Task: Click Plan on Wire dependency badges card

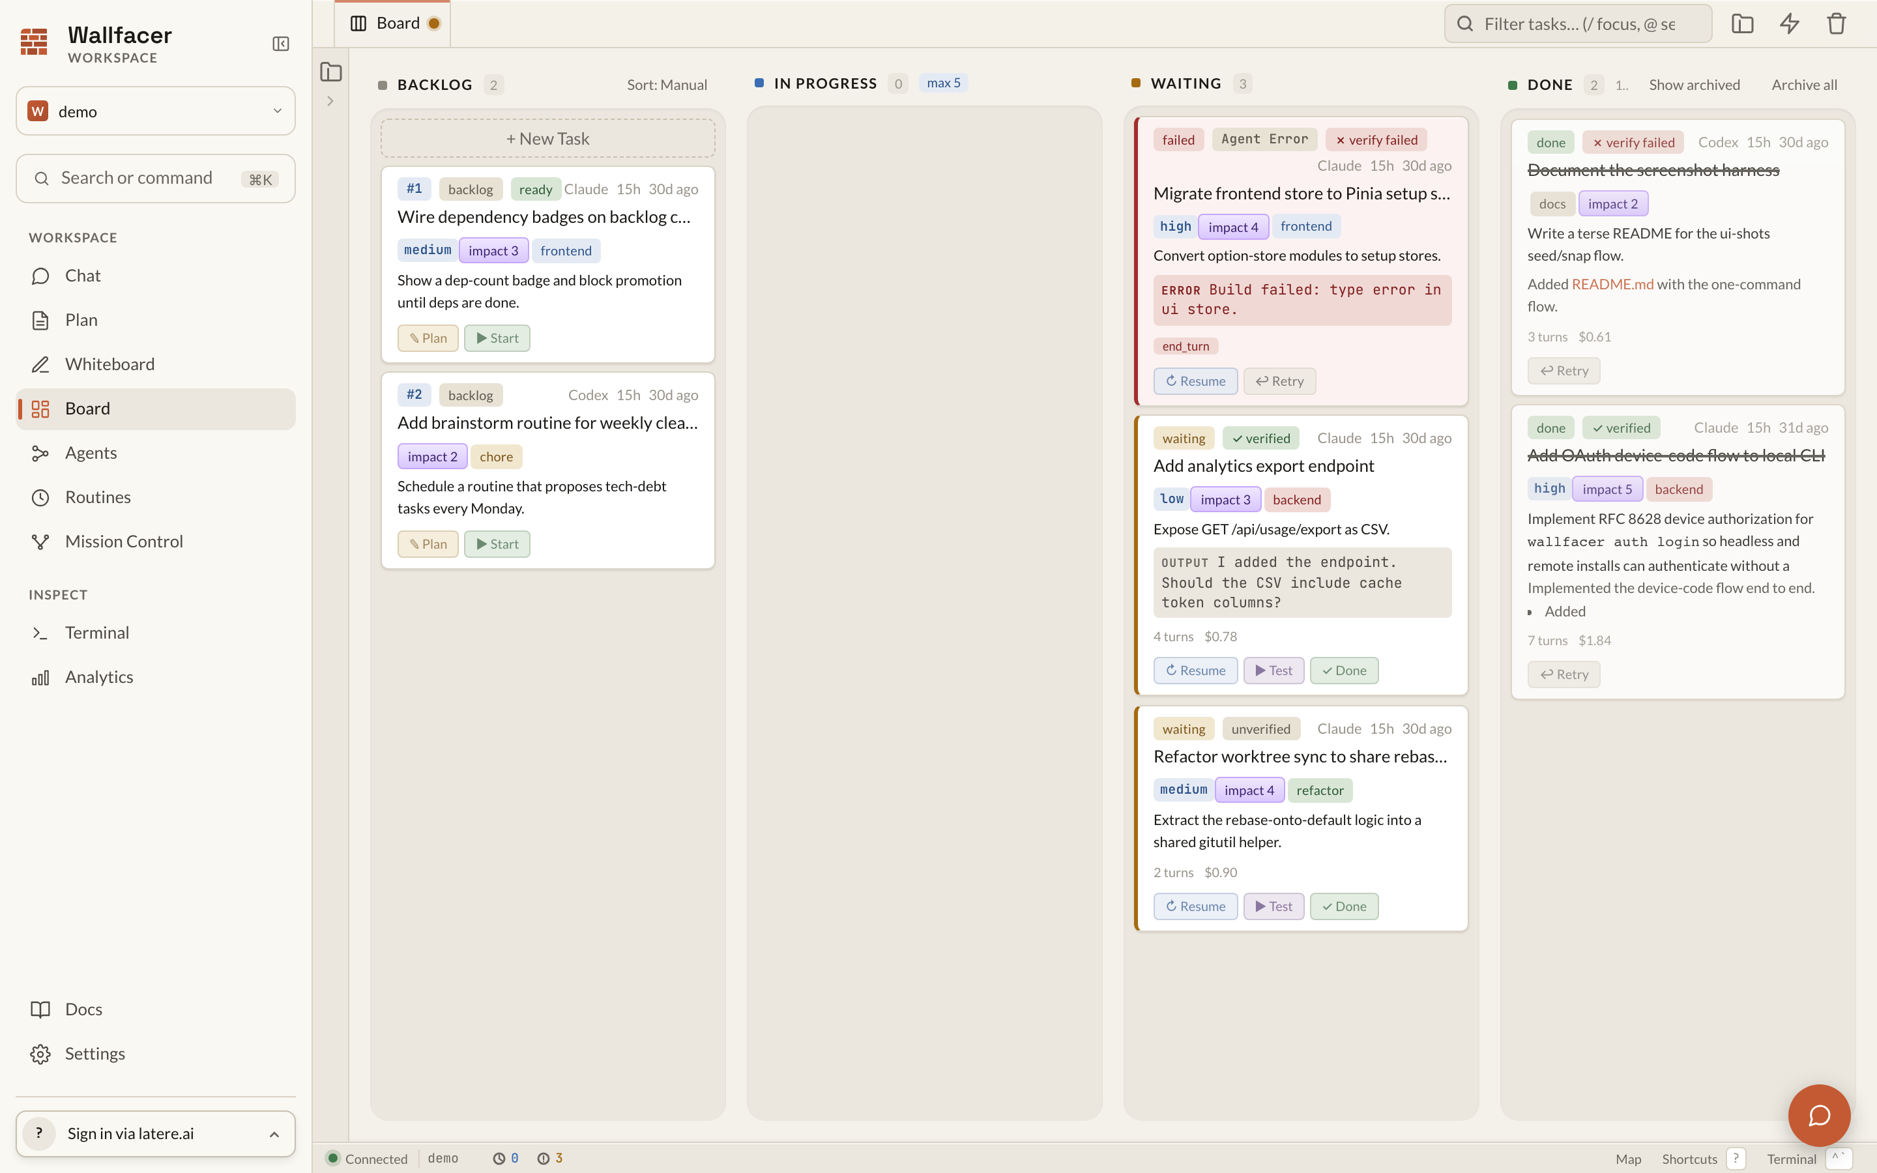Action: tap(428, 338)
